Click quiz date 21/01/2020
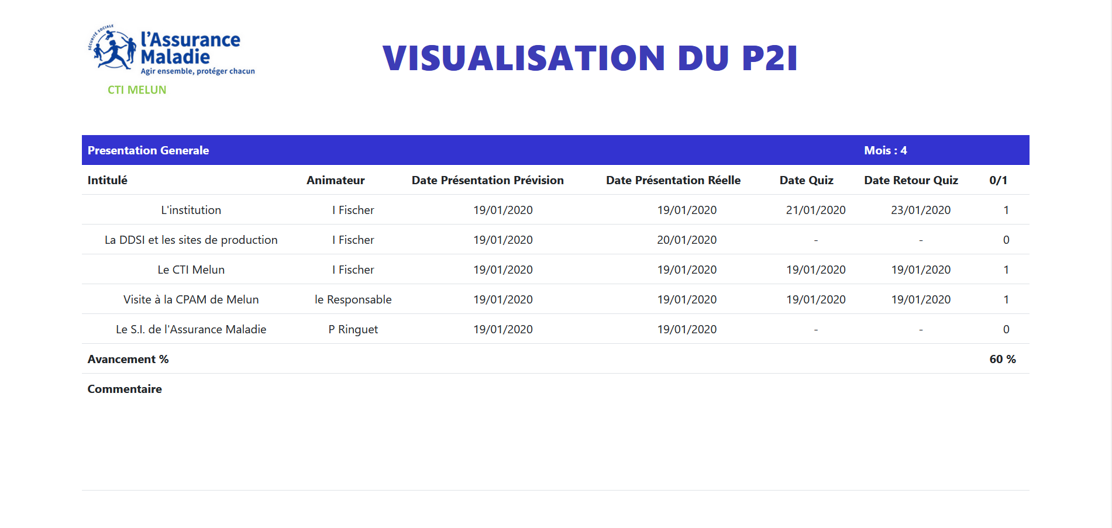 pyautogui.click(x=816, y=210)
